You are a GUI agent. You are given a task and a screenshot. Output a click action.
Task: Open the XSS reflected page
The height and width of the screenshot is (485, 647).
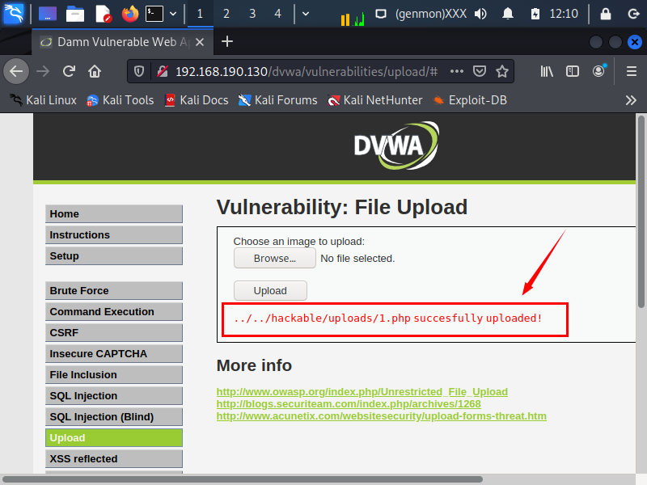point(114,458)
